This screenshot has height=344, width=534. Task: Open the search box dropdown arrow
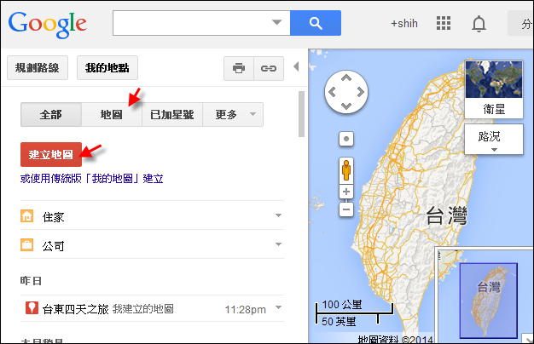pyautogui.click(x=277, y=22)
